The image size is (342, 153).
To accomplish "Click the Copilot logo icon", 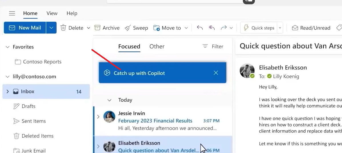I will [x=107, y=73].
